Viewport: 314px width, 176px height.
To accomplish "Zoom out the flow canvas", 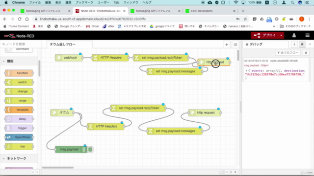I will point(227,172).
